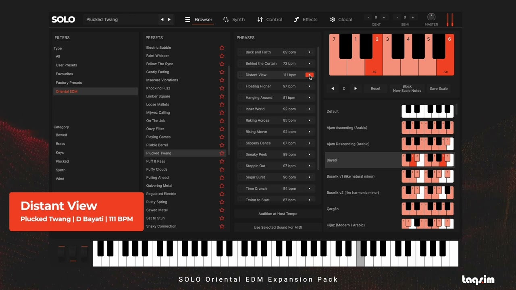Screen dimensions: 516x290
Task: Play the Sugar Burst phrase
Action: pyautogui.click(x=309, y=177)
